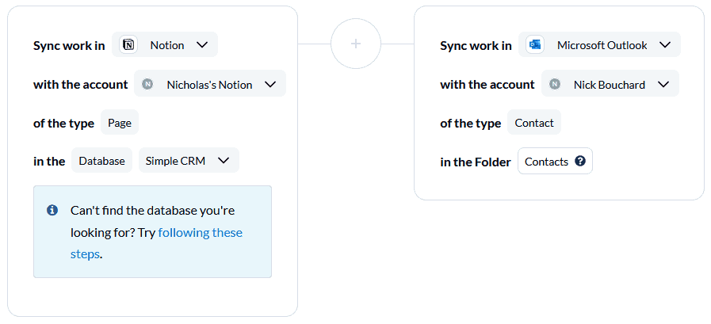Click the chevron next to Microsoft Outlook
This screenshot has height=324, width=711.
665,45
